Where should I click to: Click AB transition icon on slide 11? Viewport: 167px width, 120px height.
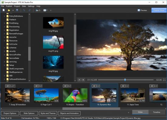tap(123, 86)
